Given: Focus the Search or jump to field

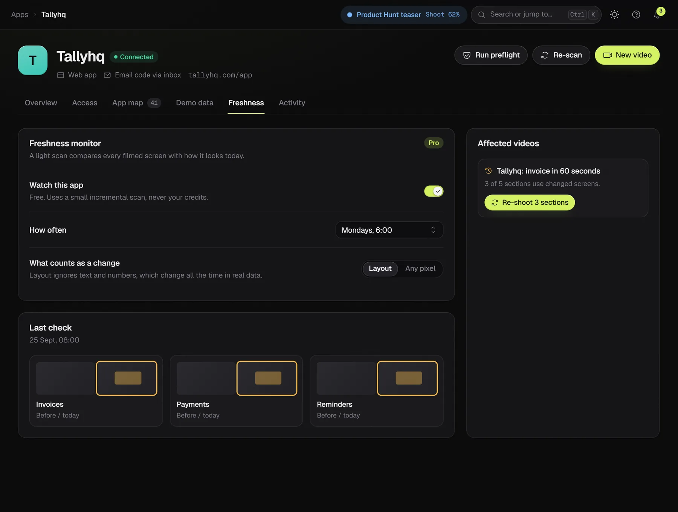Looking at the screenshot, I should click(536, 15).
